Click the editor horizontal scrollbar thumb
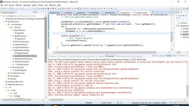This screenshot has width=189, height=106. [x=106, y=52]
